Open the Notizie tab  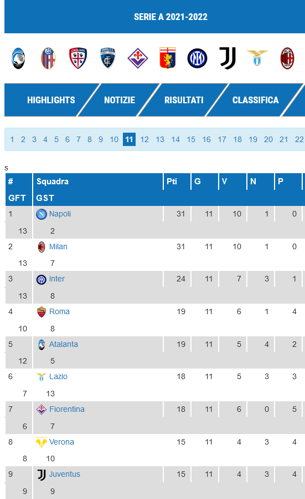tap(120, 100)
